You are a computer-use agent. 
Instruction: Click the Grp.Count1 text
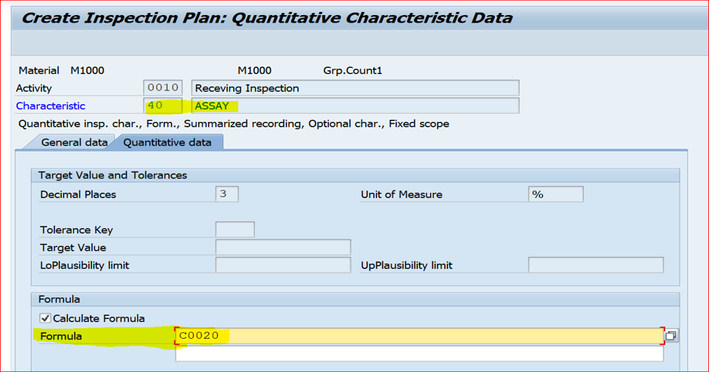coord(353,71)
